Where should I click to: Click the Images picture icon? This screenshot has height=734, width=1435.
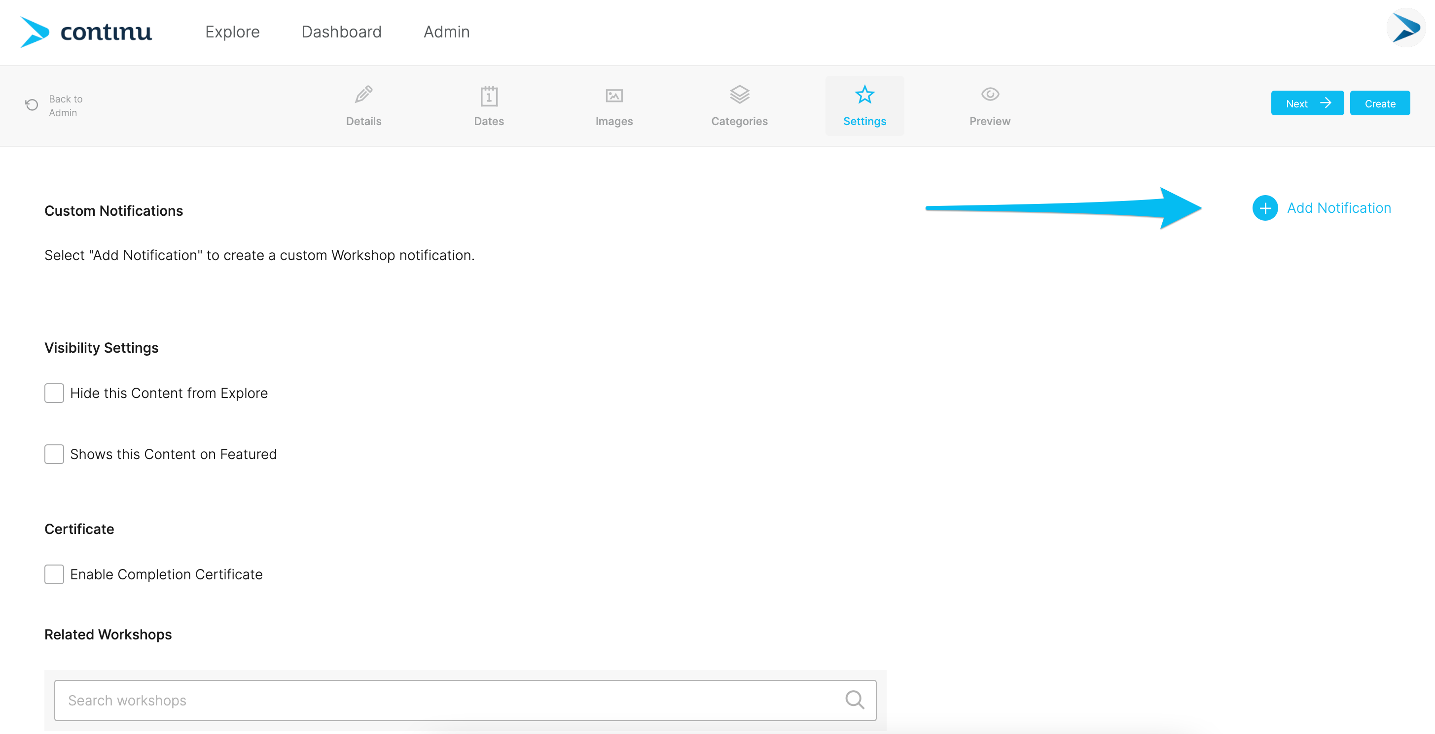point(614,96)
